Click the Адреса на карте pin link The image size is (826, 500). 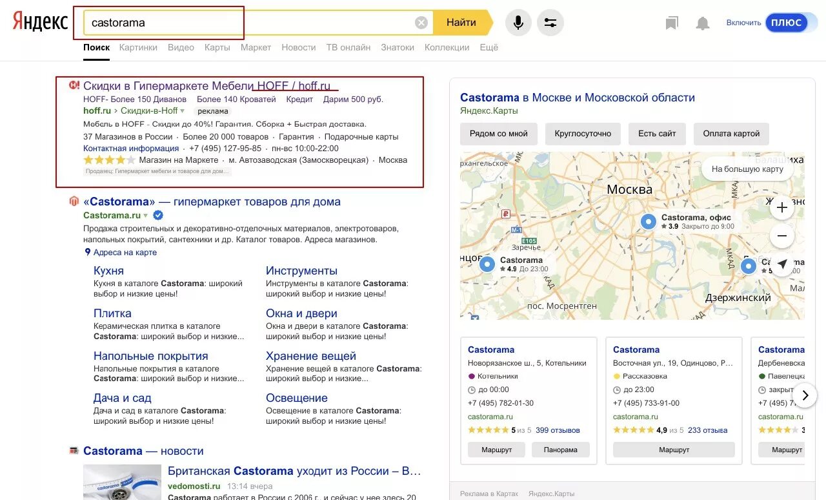[121, 253]
